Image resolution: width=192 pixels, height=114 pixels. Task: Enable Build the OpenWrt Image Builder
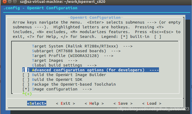26,75
